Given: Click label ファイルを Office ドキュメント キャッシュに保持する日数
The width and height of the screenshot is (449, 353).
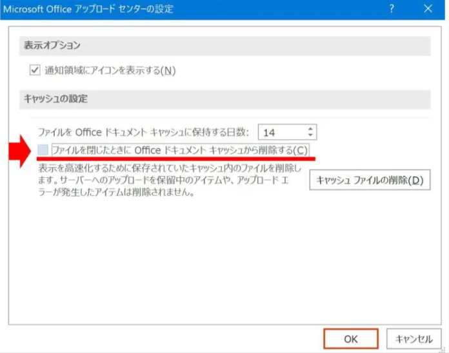Looking at the screenshot, I should [143, 132].
